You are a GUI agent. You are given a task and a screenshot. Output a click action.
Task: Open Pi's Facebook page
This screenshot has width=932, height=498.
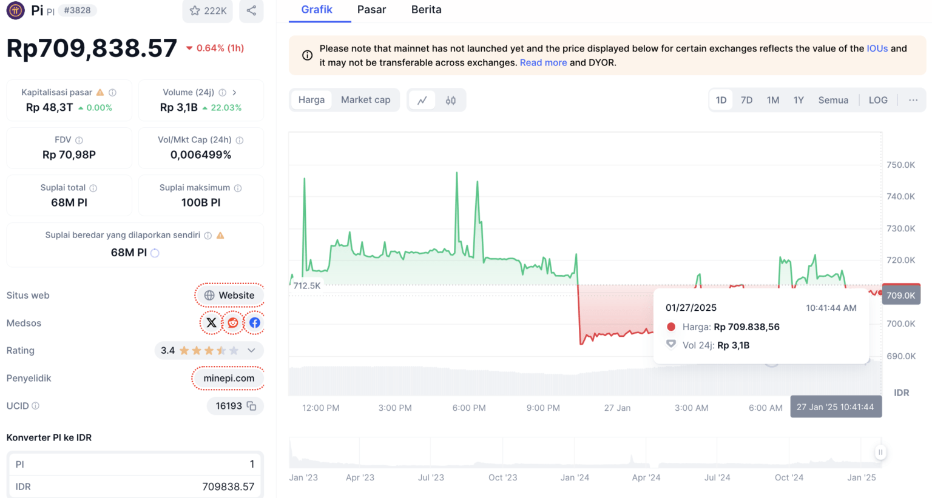click(254, 322)
